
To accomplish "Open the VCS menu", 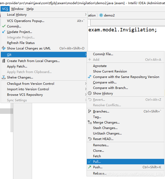I will pos(5,9).
